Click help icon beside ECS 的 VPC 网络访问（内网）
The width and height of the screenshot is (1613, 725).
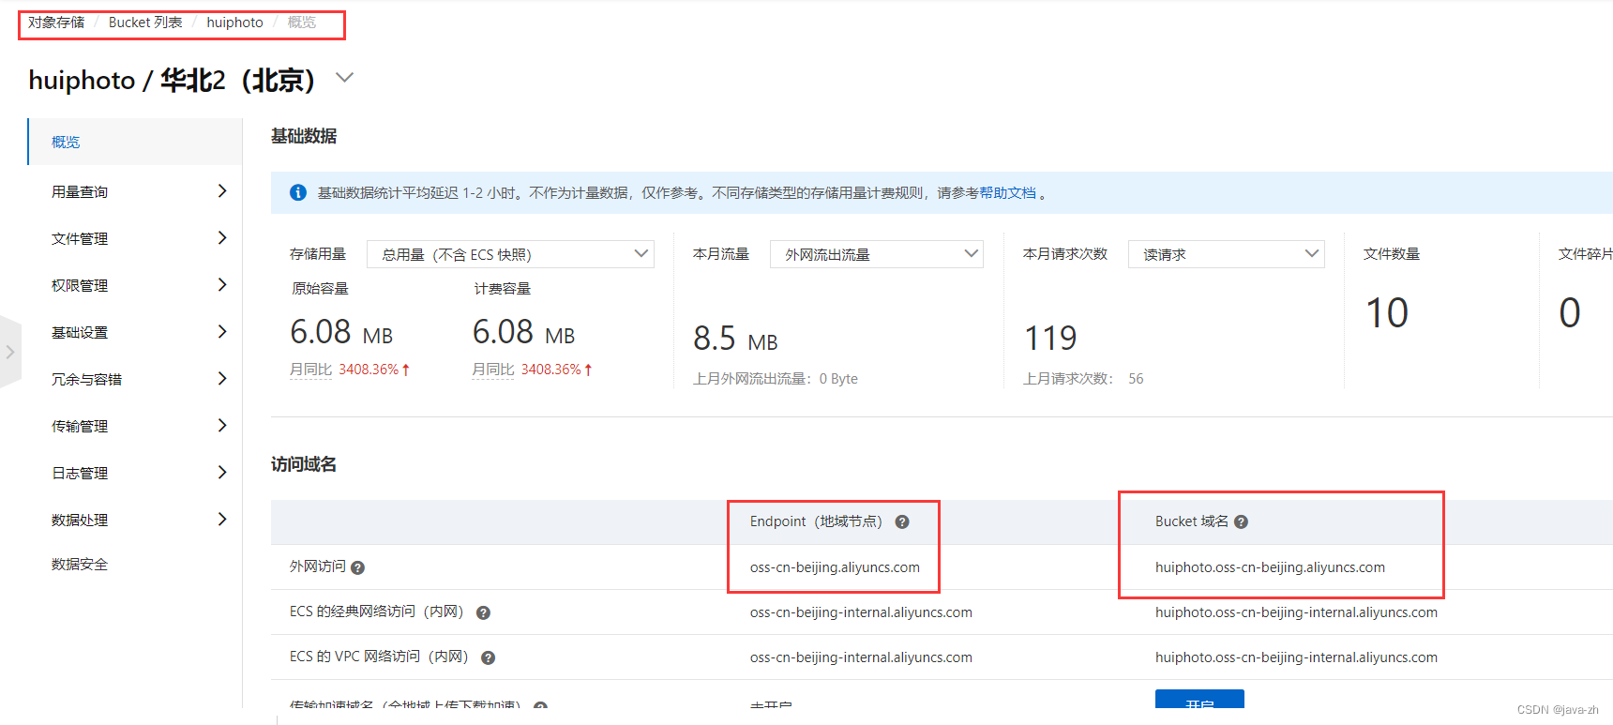click(488, 657)
